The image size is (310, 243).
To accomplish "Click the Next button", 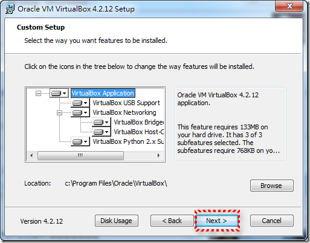I will pos(217,221).
